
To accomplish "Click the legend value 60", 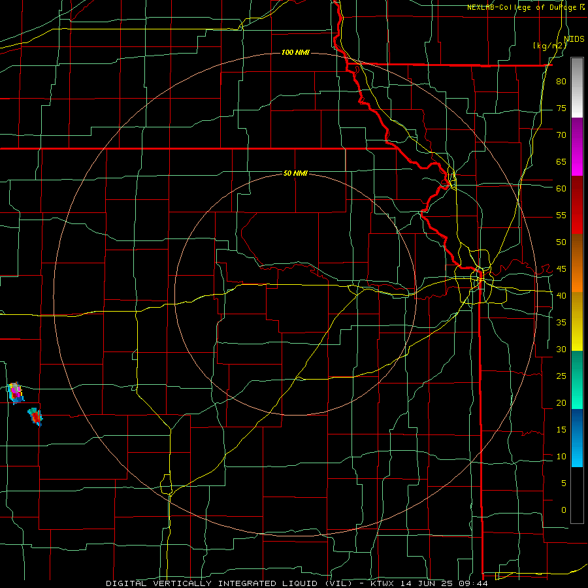I will click(x=561, y=188).
